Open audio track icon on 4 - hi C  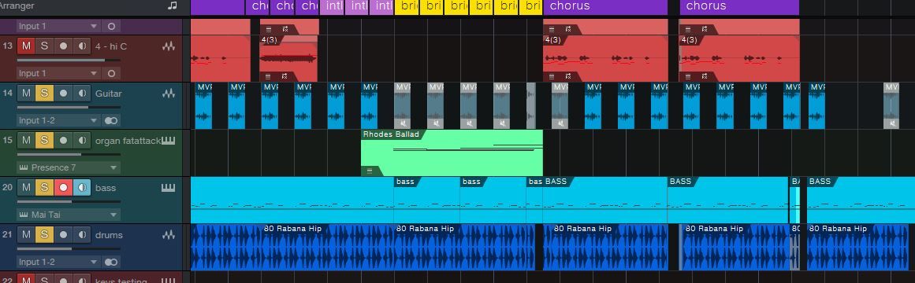click(x=169, y=46)
